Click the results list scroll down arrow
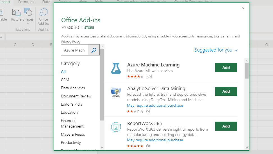Viewport: 273px width, 154px height. pyautogui.click(x=247, y=148)
